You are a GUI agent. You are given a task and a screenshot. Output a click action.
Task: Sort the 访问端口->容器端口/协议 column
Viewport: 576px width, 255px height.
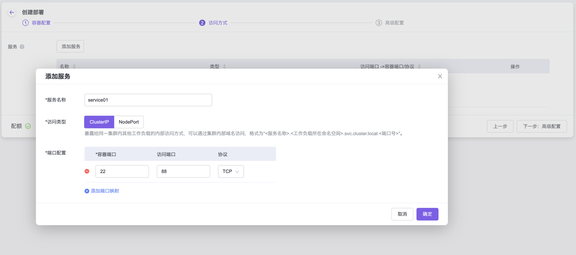(x=419, y=66)
